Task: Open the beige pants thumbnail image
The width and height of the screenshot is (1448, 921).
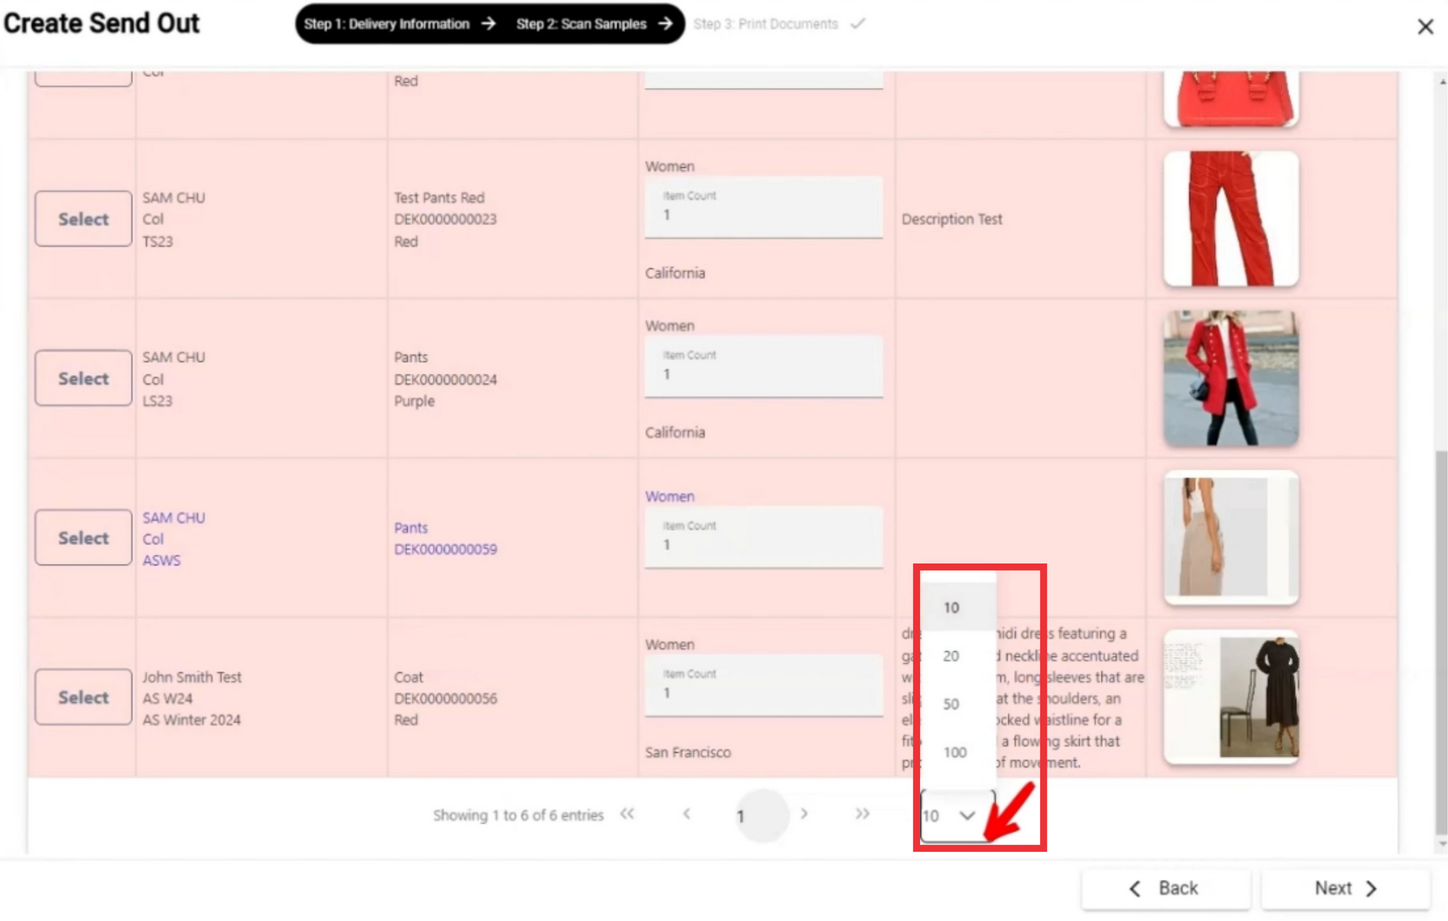Action: point(1231,537)
